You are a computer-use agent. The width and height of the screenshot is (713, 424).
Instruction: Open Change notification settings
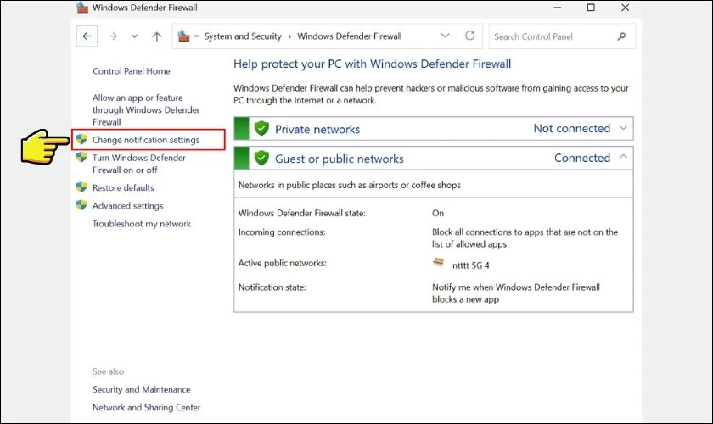tap(146, 140)
